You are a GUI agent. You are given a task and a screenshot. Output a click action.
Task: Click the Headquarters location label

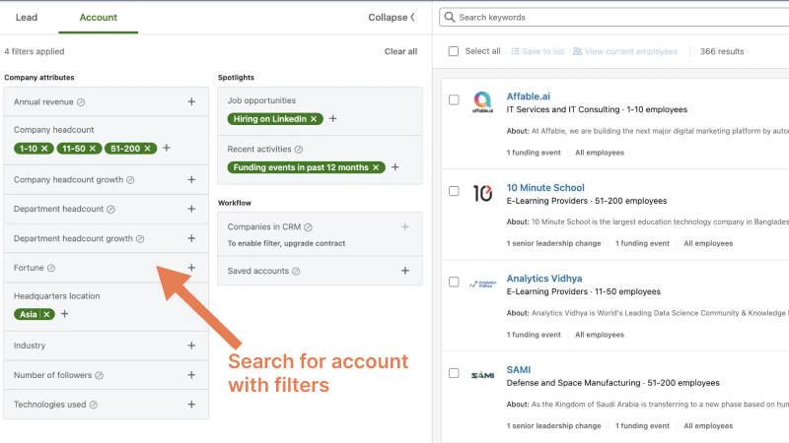coord(57,296)
